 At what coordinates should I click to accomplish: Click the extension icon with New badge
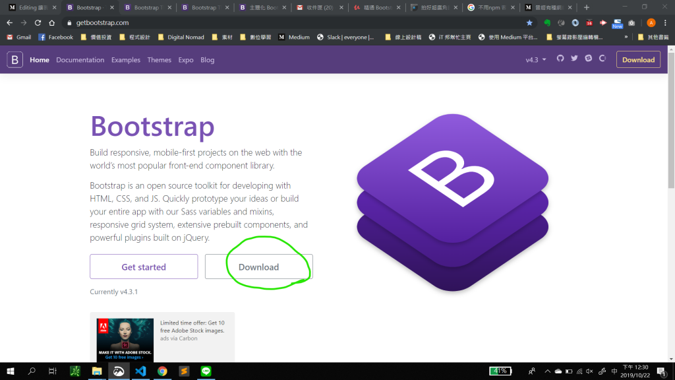tap(617, 23)
